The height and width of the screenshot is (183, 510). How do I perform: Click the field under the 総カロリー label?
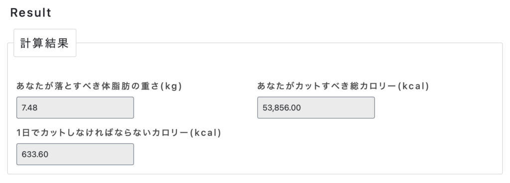316,107
